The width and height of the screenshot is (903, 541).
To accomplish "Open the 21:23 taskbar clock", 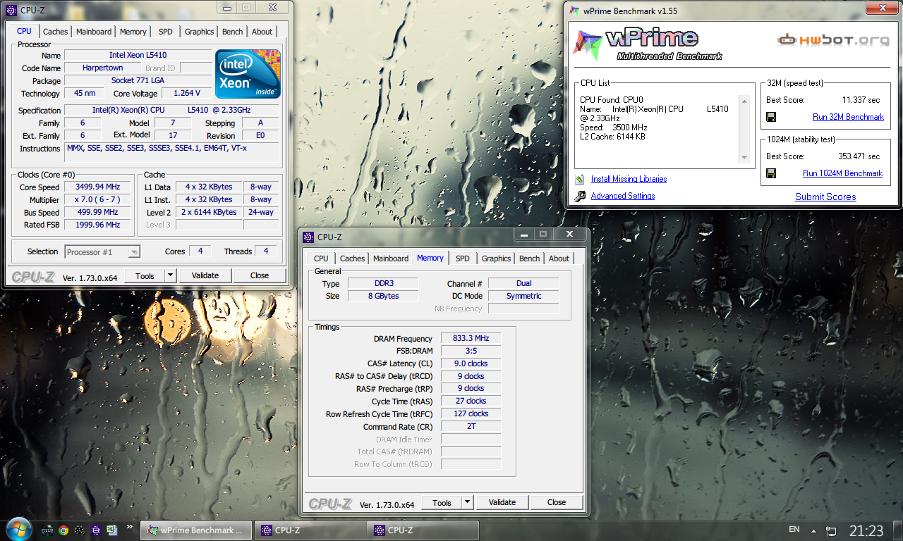I will (866, 530).
